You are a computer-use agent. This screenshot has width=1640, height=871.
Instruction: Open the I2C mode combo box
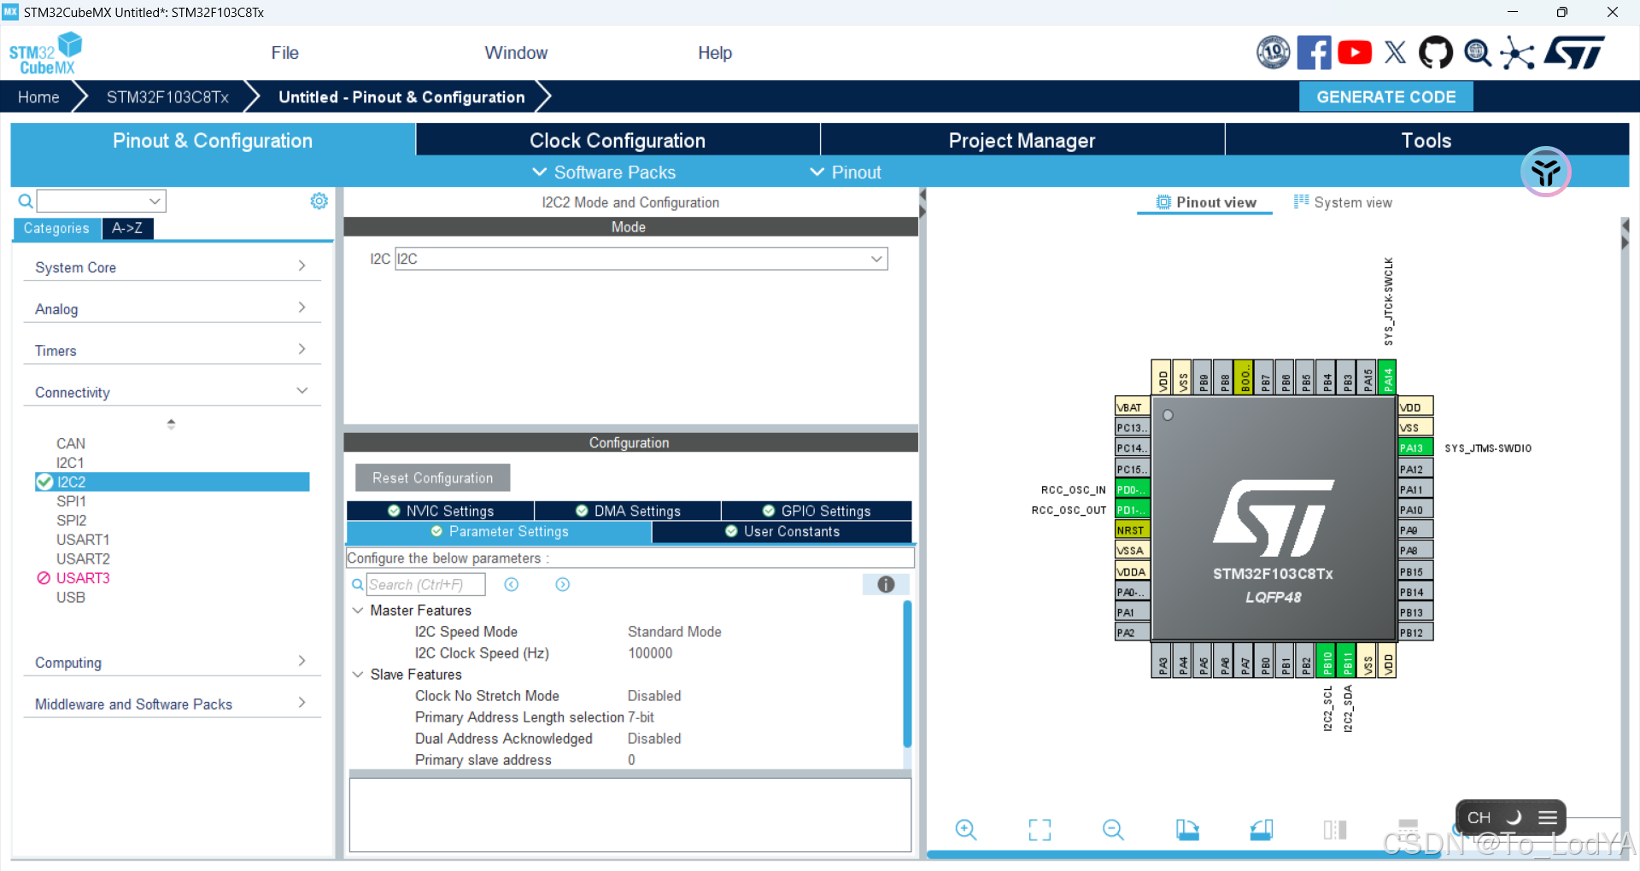[641, 259]
